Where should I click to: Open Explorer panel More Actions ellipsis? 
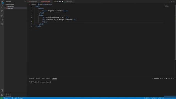pos(25,2)
